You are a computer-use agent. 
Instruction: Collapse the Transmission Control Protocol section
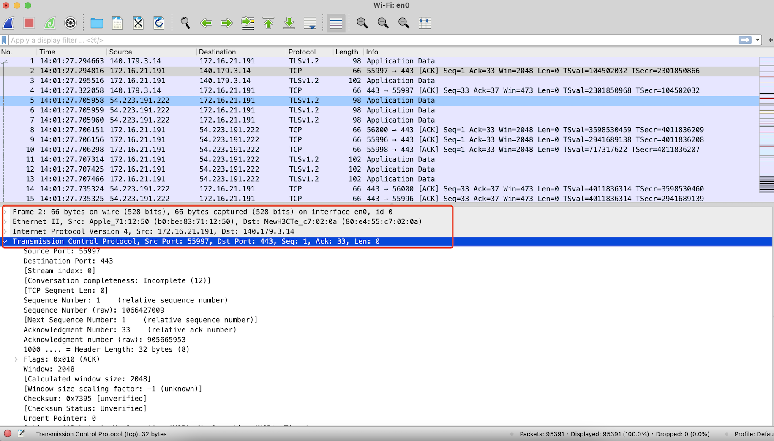coord(5,241)
